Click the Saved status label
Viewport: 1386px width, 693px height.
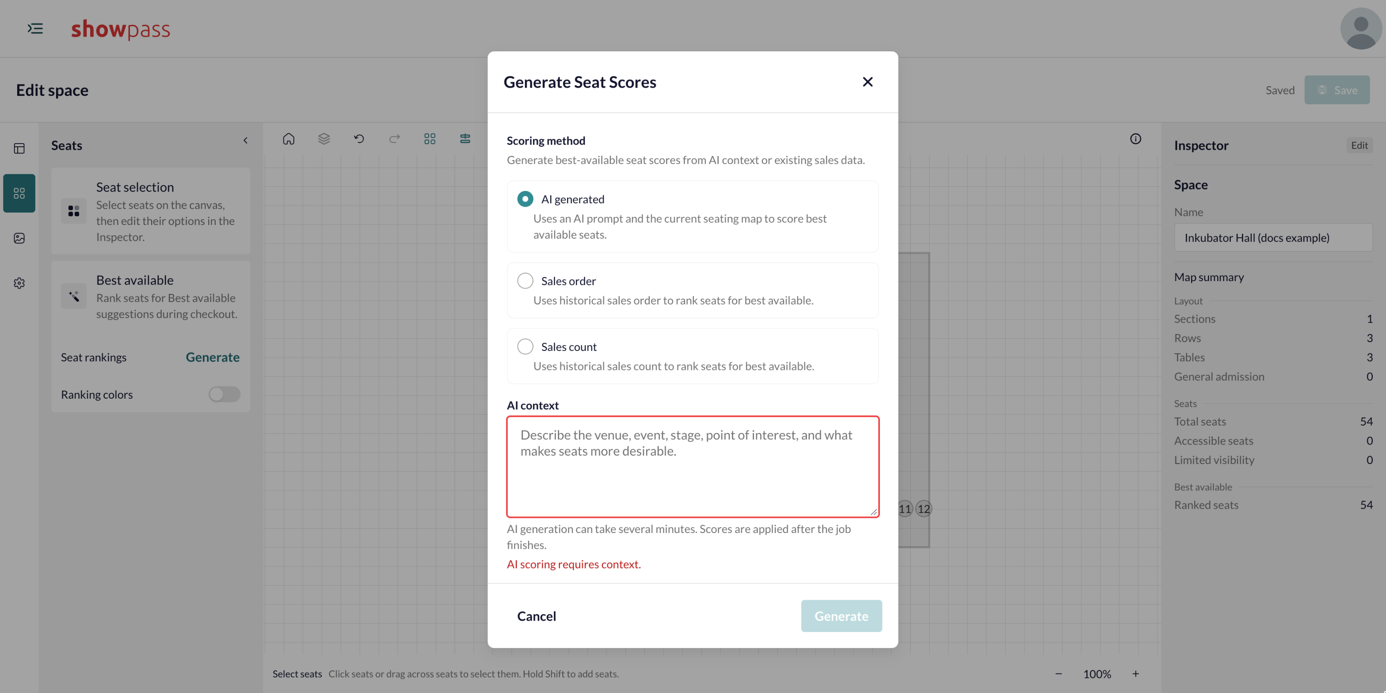tap(1279, 90)
